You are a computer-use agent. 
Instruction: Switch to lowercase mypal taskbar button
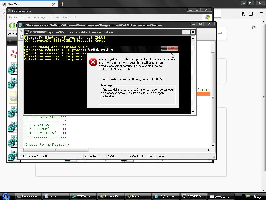tap(56, 196)
